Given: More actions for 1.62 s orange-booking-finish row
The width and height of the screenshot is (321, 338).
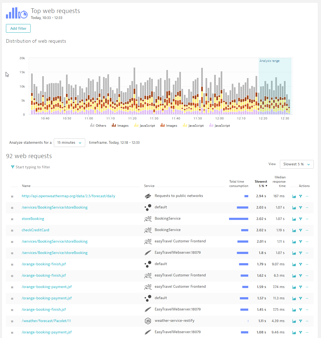Looking at the screenshot, I should [307, 276].
